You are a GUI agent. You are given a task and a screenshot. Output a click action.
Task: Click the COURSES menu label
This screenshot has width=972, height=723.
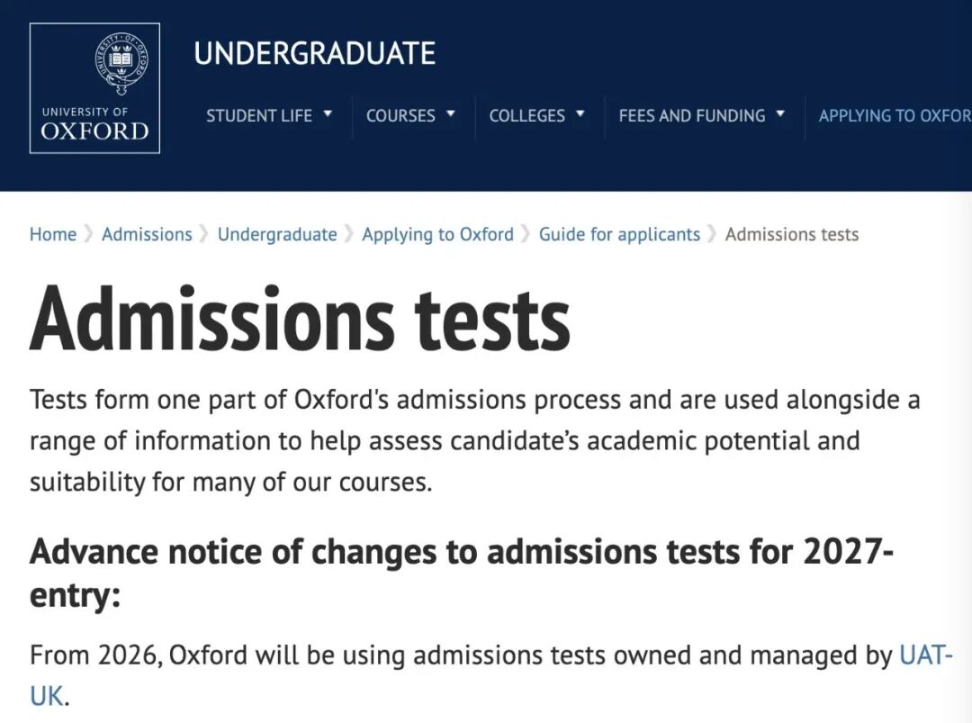click(400, 115)
